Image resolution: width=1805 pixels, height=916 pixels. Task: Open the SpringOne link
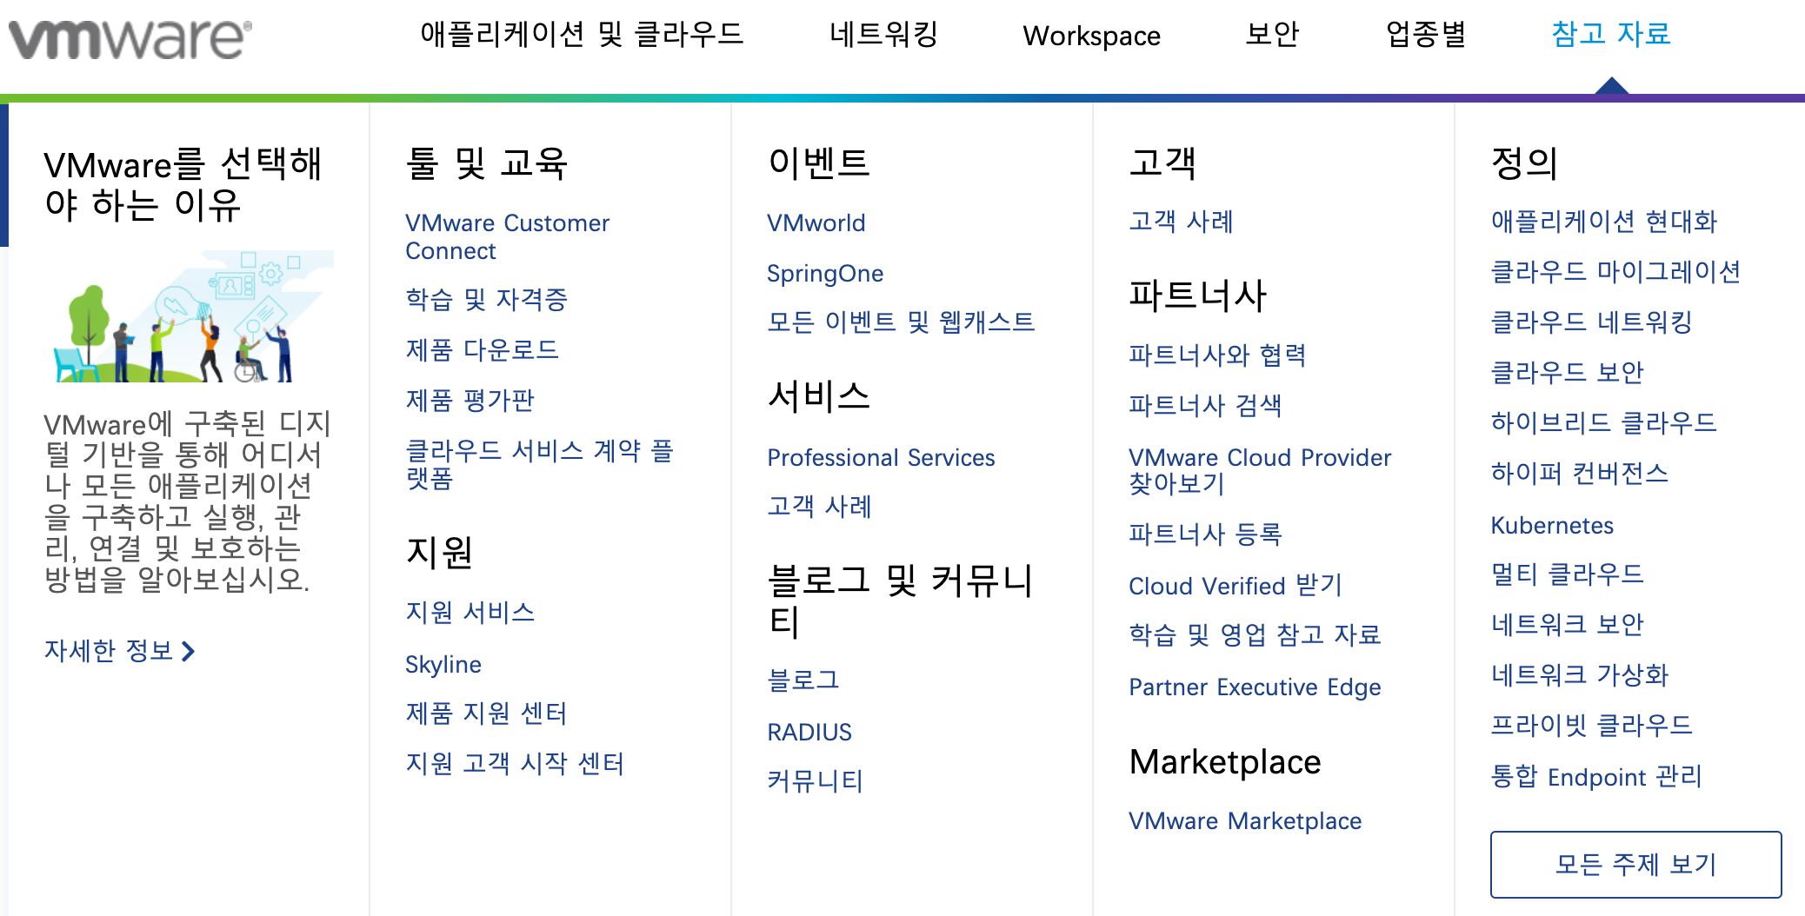(825, 274)
